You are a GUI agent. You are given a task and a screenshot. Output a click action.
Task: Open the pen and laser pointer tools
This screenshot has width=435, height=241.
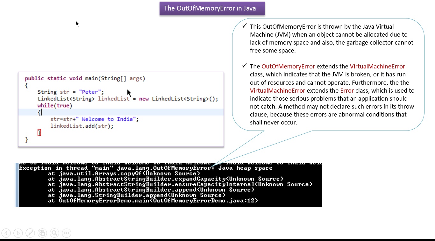(30, 233)
